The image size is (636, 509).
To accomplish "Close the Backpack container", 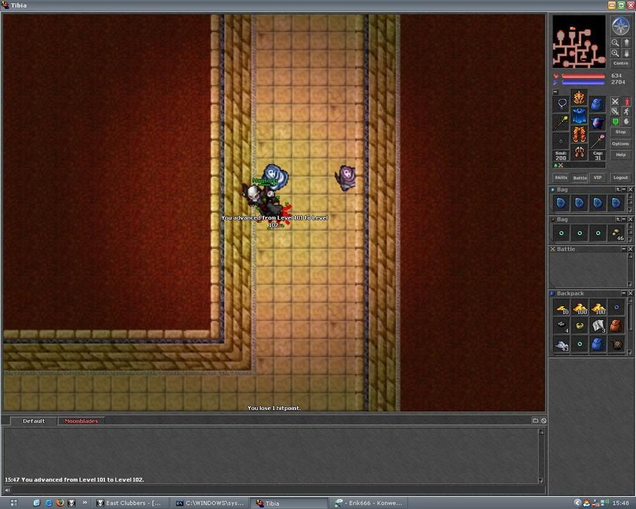I will click(630, 293).
